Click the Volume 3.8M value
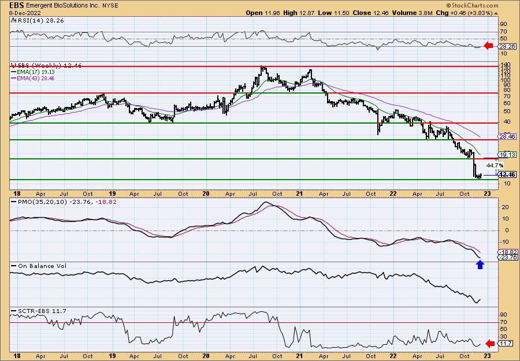 tap(412, 13)
